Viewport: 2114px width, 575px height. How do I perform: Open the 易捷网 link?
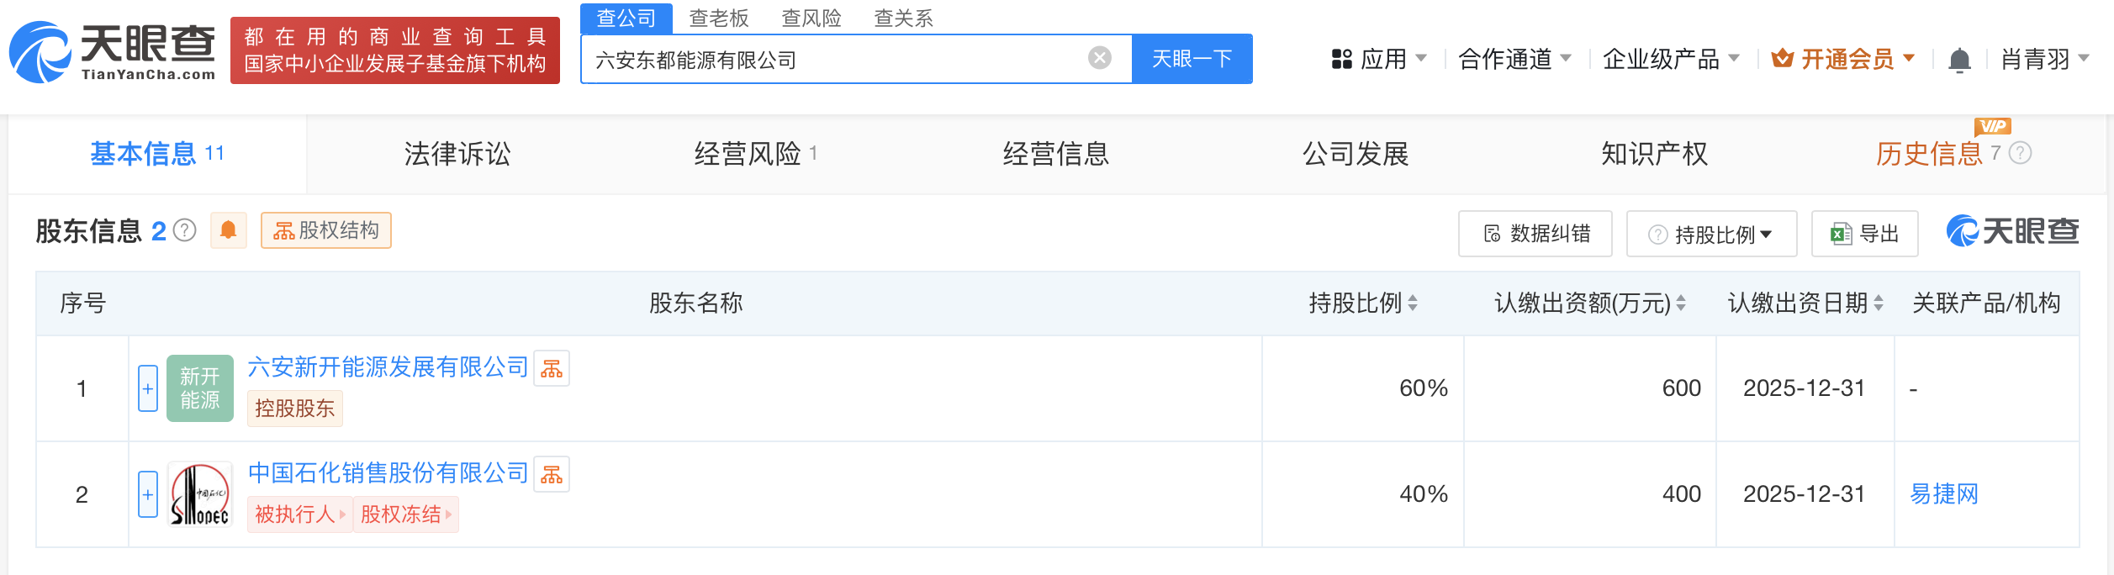[x=1943, y=494]
